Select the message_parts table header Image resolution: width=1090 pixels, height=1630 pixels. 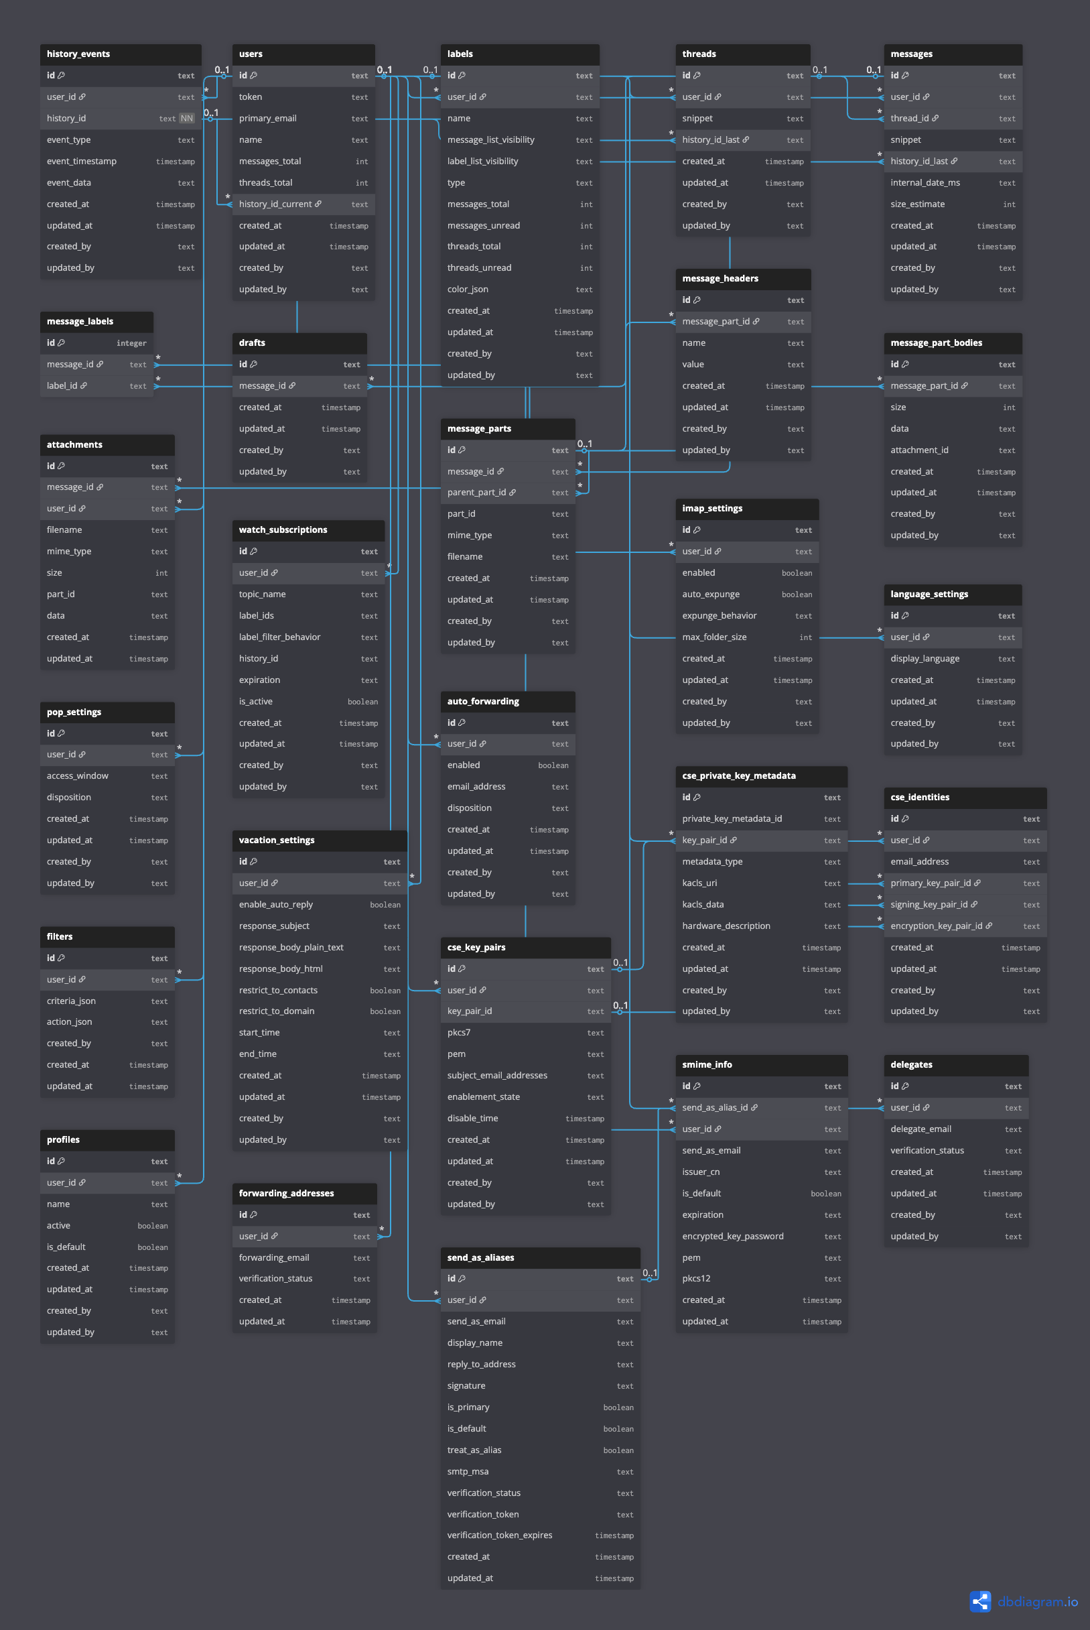point(508,428)
